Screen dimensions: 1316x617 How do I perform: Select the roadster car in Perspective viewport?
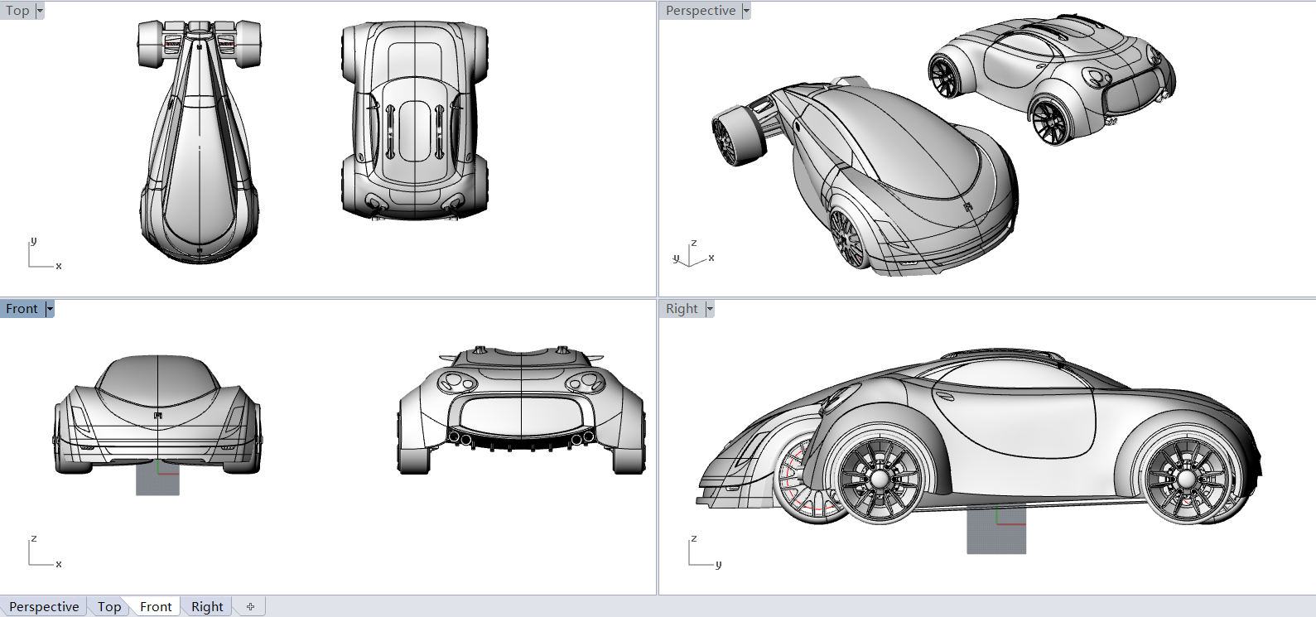coord(1052,79)
